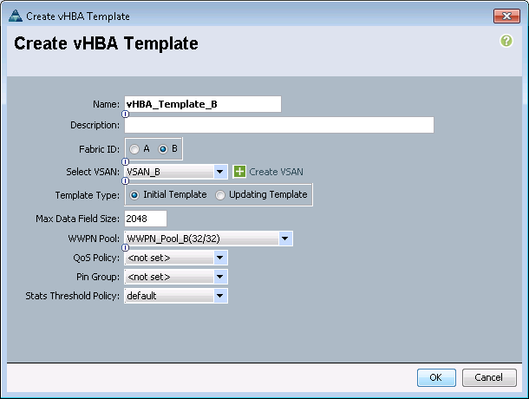Choose Initial Template radio option

[x=134, y=195]
